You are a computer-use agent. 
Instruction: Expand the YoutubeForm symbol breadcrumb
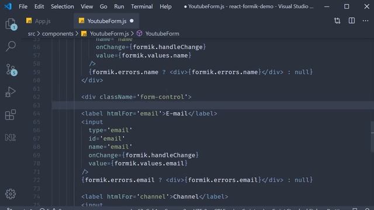point(162,34)
